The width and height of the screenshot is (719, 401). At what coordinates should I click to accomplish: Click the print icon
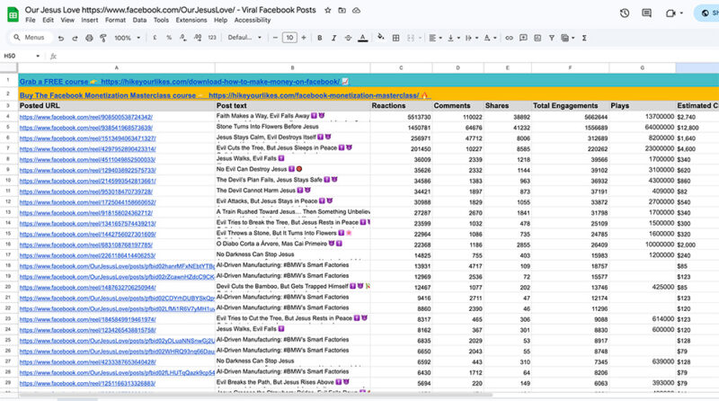click(87, 38)
